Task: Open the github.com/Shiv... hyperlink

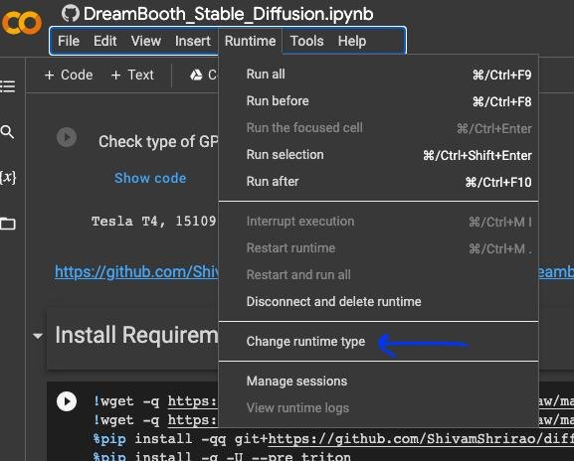Action: tap(136, 272)
